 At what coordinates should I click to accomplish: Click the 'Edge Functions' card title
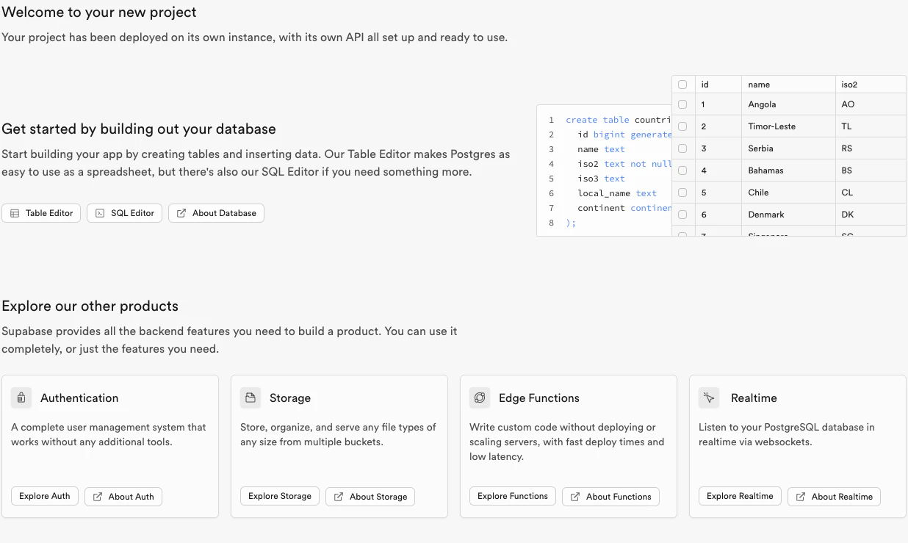pos(539,398)
